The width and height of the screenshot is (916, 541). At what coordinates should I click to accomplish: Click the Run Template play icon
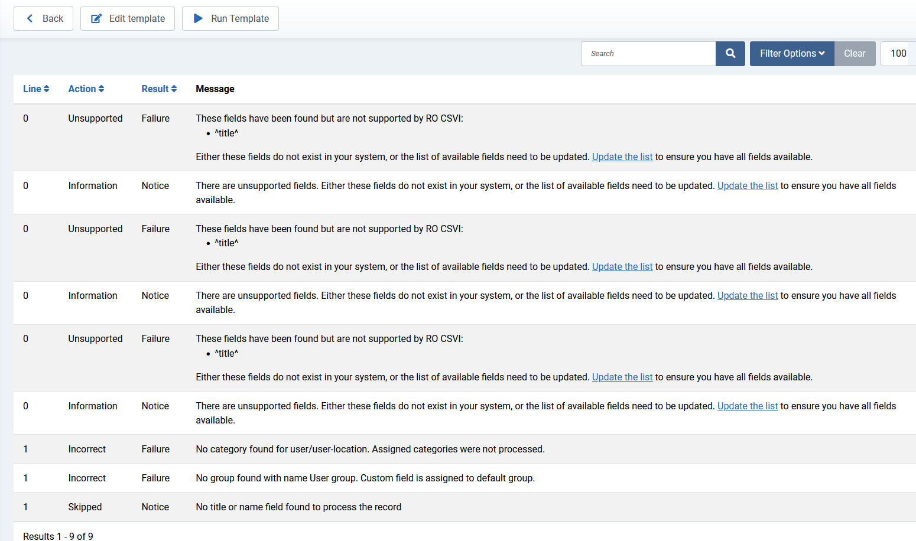198,19
